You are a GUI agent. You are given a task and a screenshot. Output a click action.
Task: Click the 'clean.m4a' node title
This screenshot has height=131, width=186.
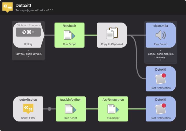pos(160,26)
